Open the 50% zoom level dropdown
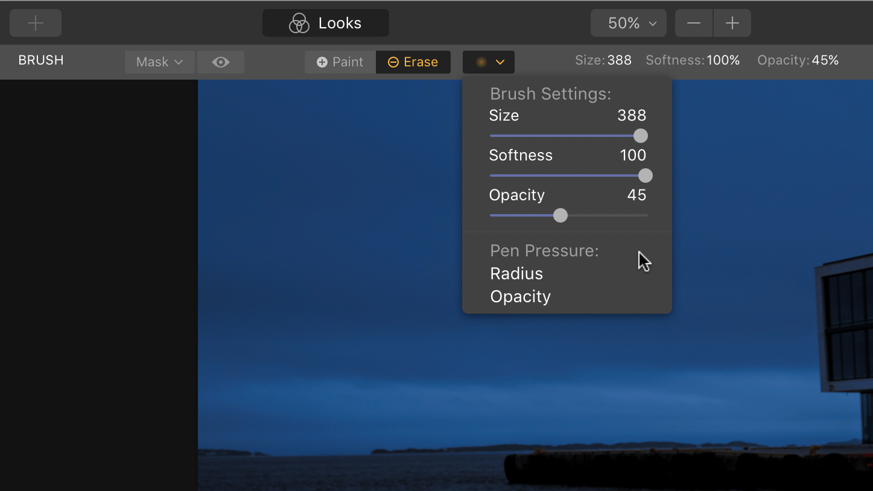 629,23
